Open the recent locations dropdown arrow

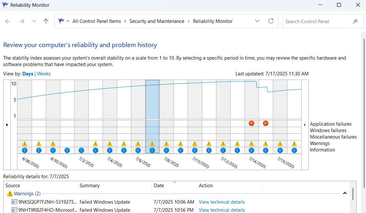coord(34,21)
